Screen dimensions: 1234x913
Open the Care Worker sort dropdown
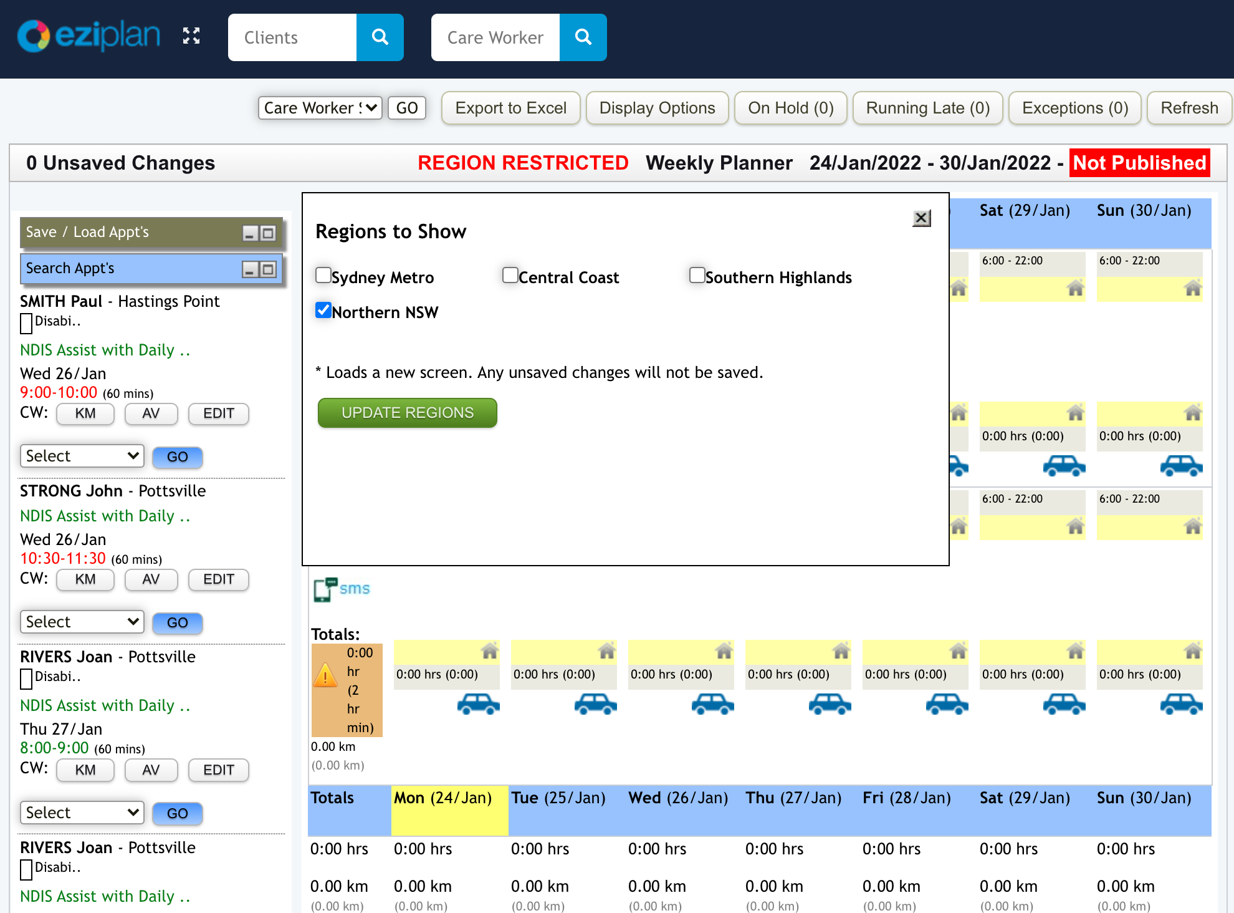[x=320, y=108]
